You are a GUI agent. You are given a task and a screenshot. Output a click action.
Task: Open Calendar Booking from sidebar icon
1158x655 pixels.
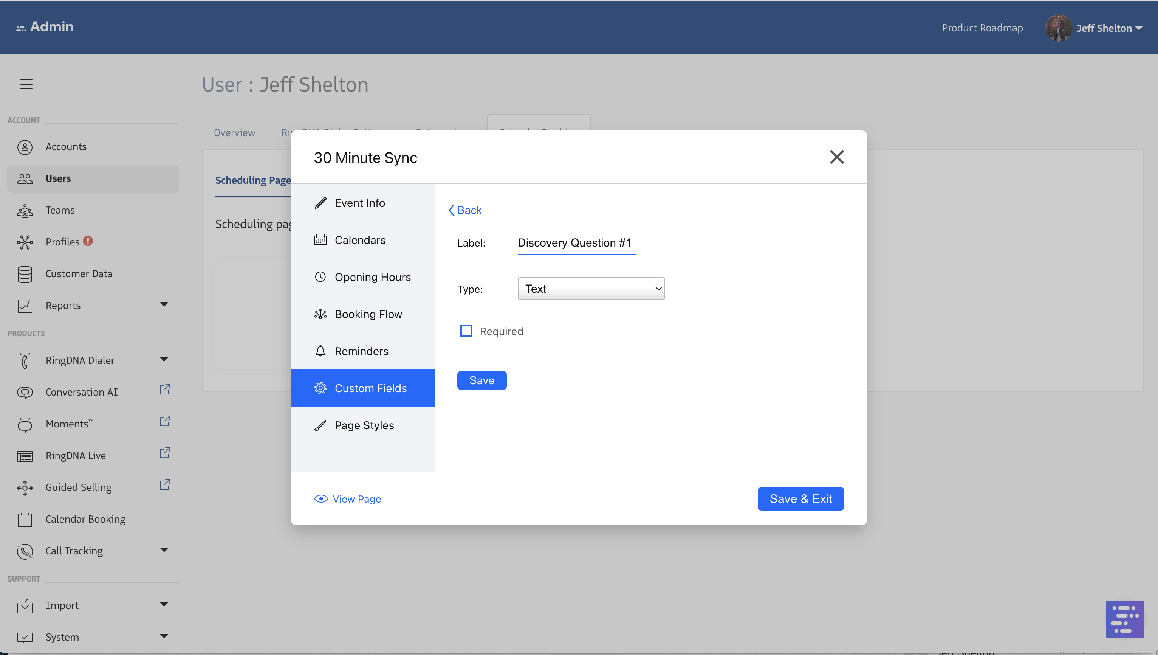[x=25, y=520]
